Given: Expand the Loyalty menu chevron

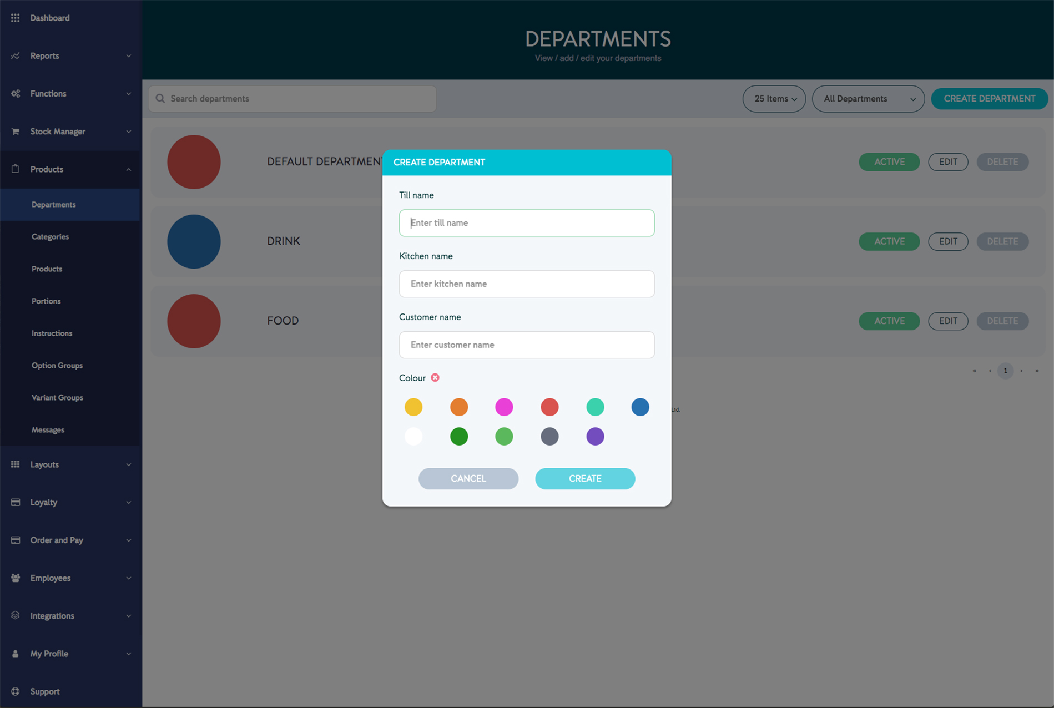Looking at the screenshot, I should 129,502.
